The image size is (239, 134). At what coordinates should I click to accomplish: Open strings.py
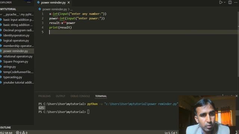pyautogui.click(x=17, y=67)
